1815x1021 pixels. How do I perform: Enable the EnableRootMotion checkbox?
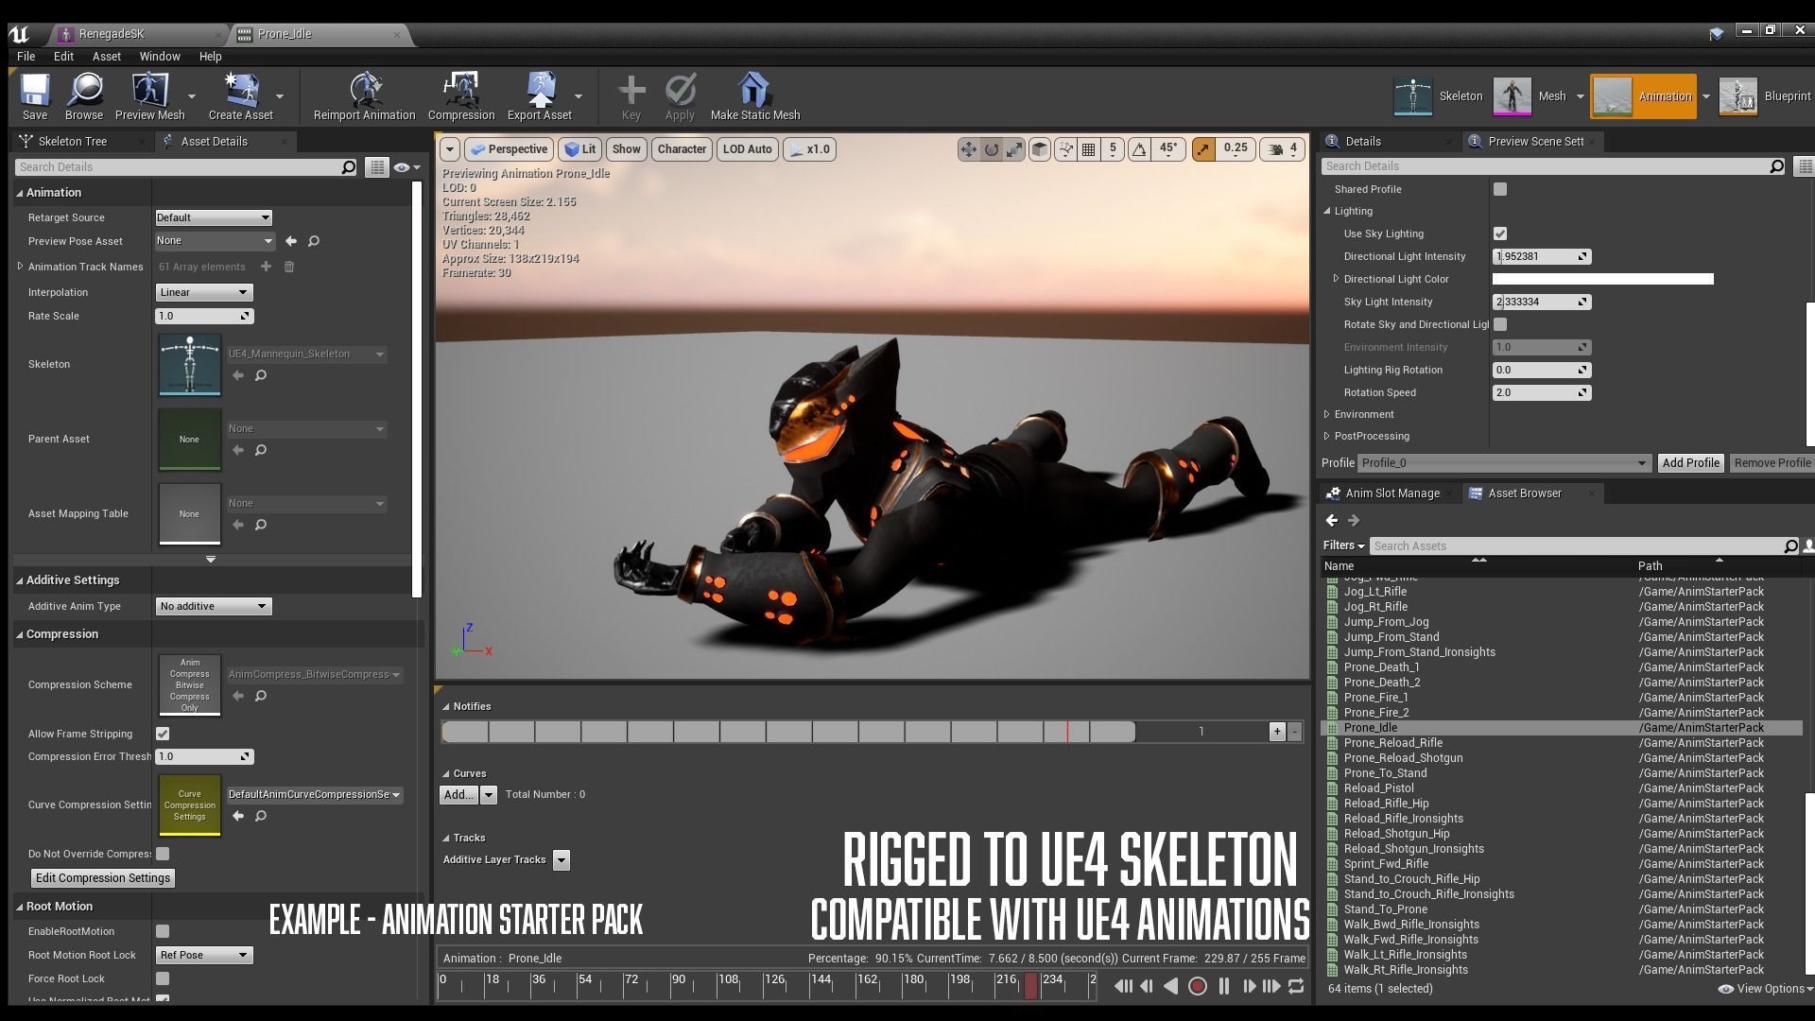point(163,931)
